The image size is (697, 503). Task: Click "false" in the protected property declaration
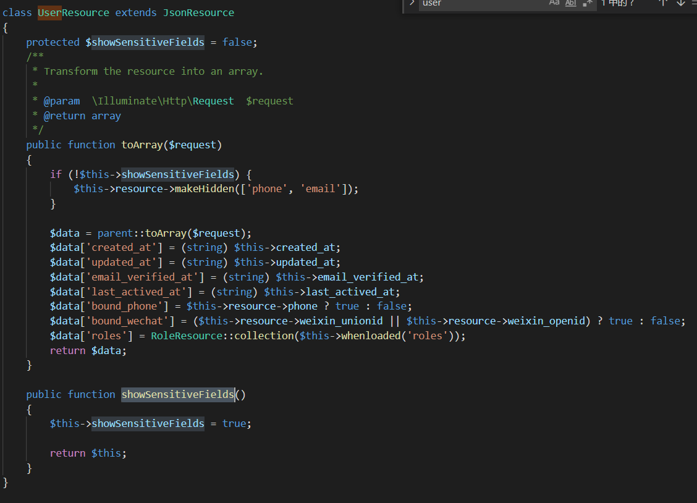point(237,42)
